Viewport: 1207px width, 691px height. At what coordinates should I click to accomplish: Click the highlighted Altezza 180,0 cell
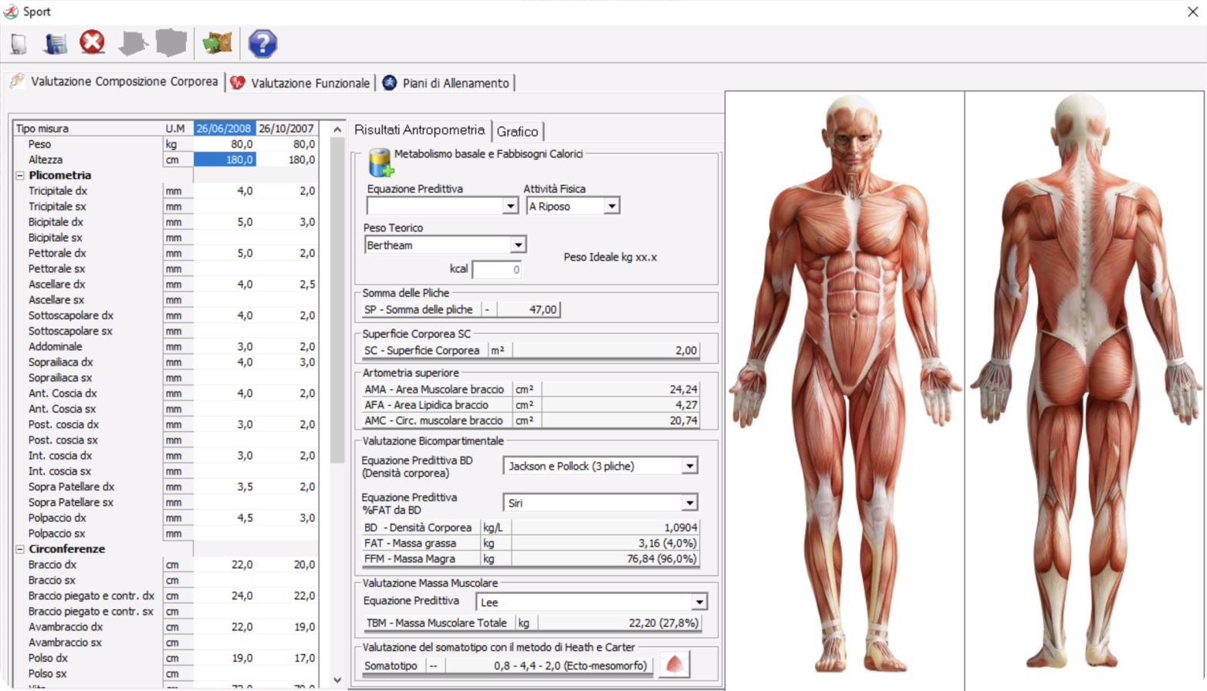click(224, 160)
